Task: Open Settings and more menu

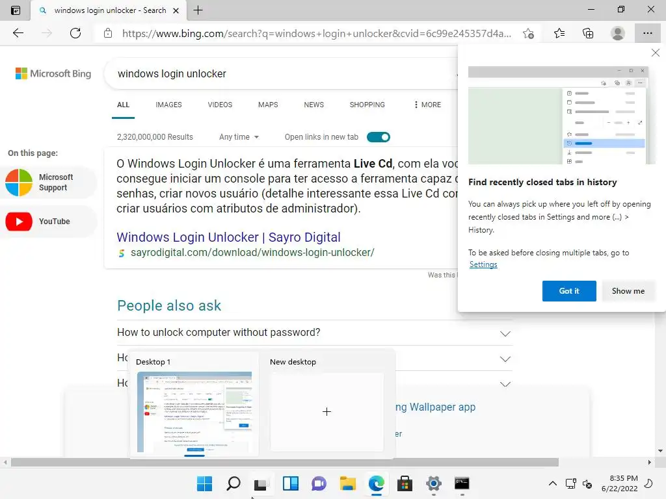Action: (x=648, y=33)
